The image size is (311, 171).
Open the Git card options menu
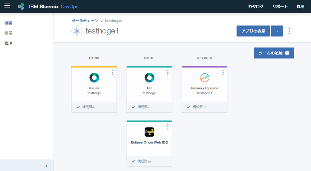click(x=168, y=72)
